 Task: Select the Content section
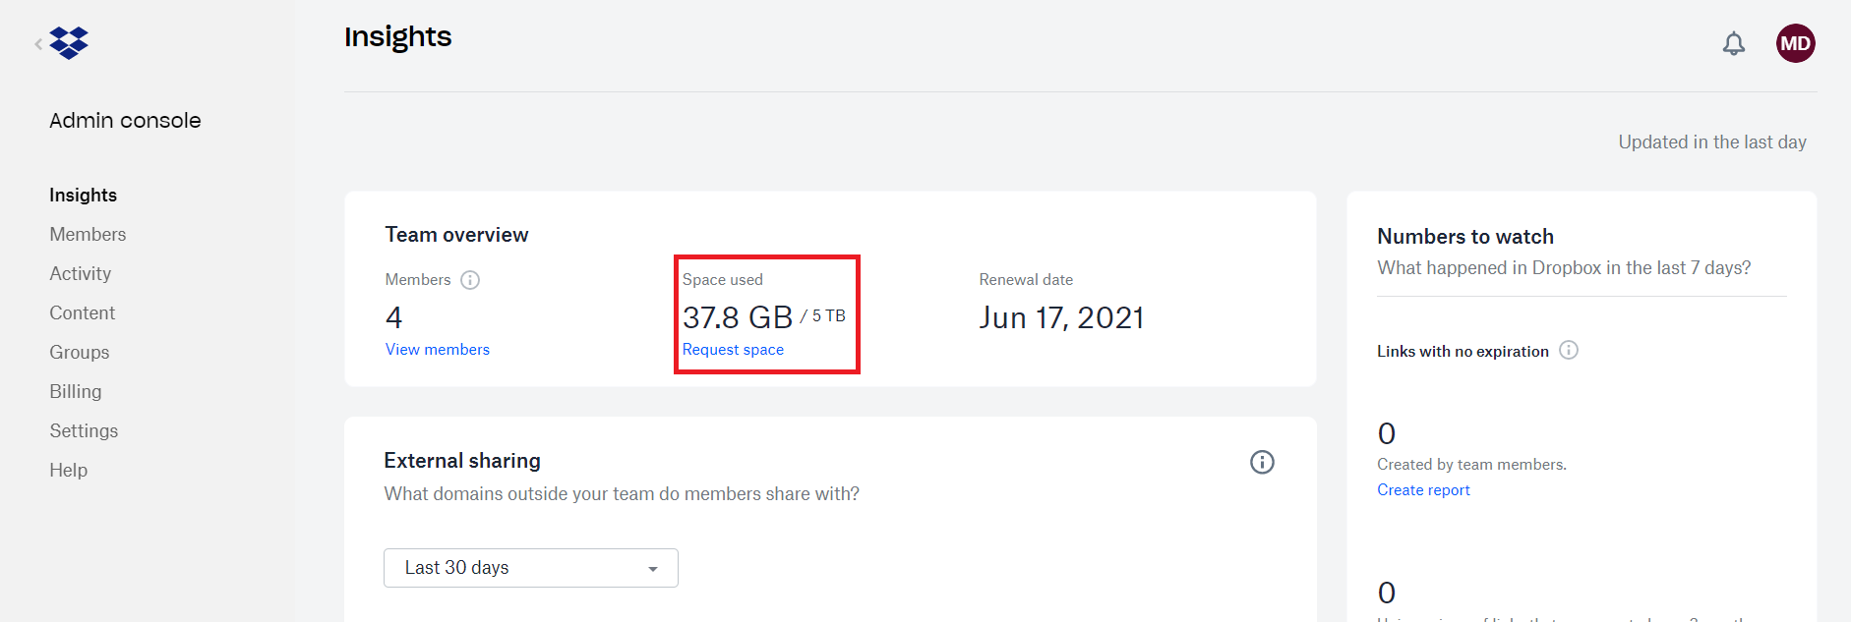pyautogui.click(x=82, y=312)
